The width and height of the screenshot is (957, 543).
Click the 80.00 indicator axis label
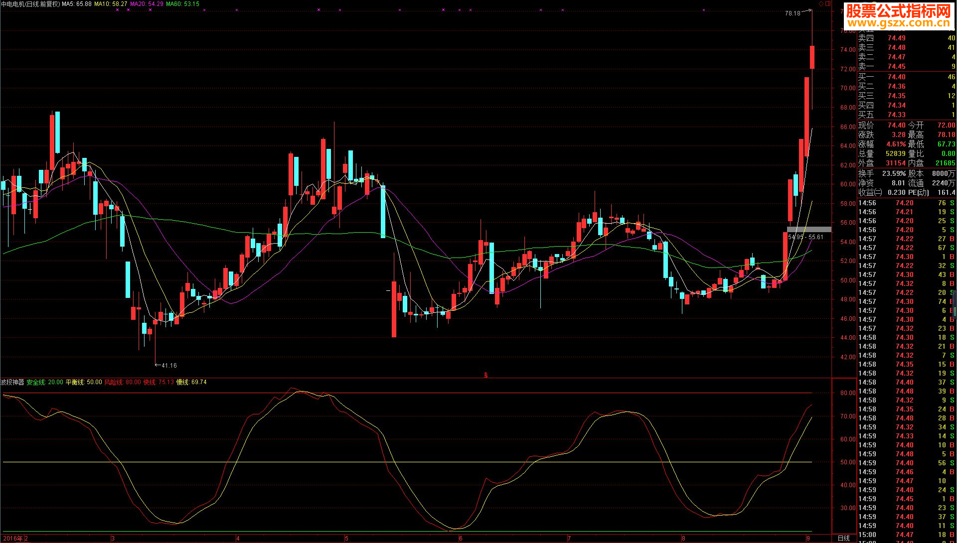point(848,393)
